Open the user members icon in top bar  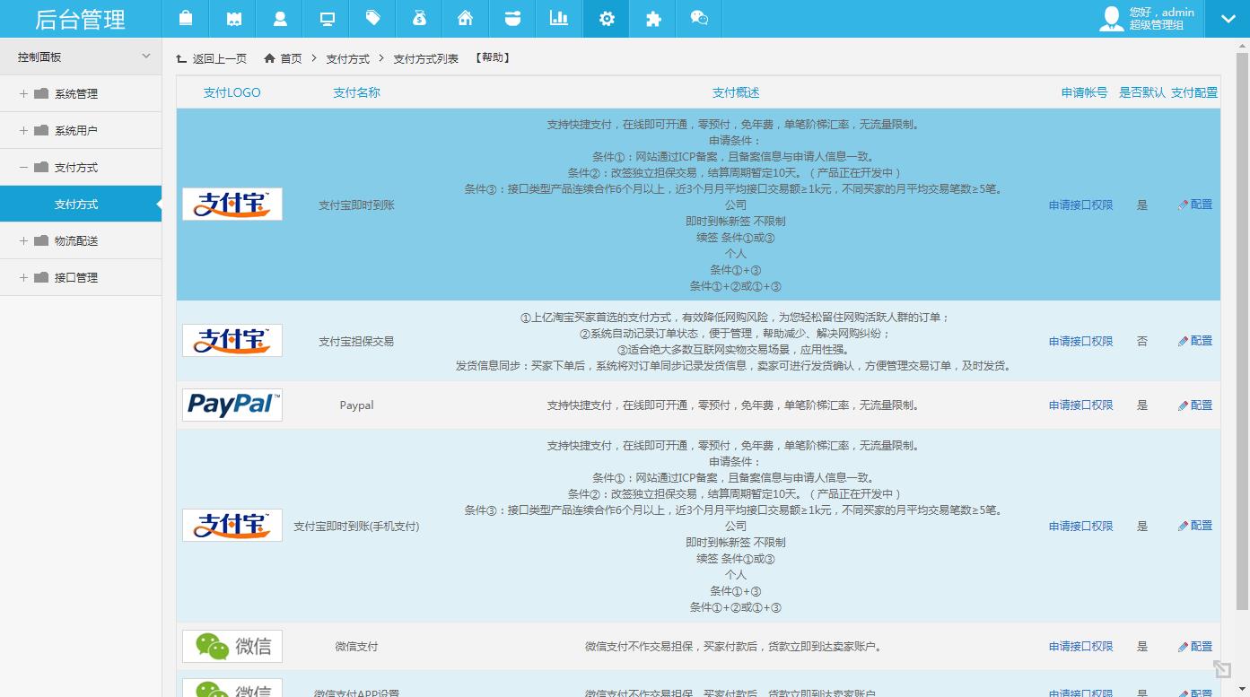click(280, 19)
